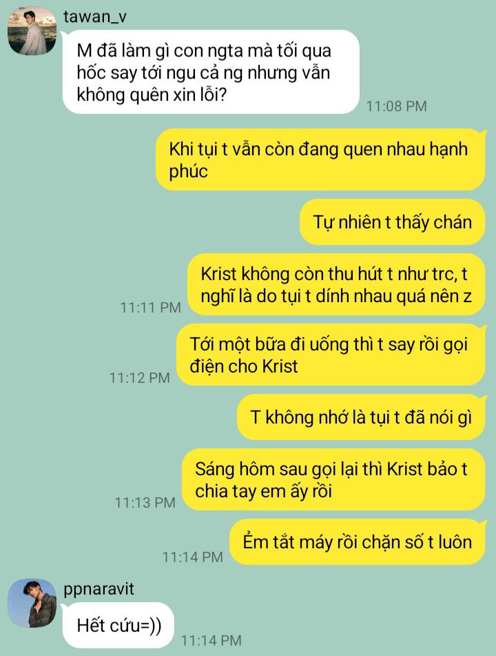496x656 pixels.
Task: Tap the 11:14 PM timestamp after 'Hết cứu'
Action: coord(211,640)
